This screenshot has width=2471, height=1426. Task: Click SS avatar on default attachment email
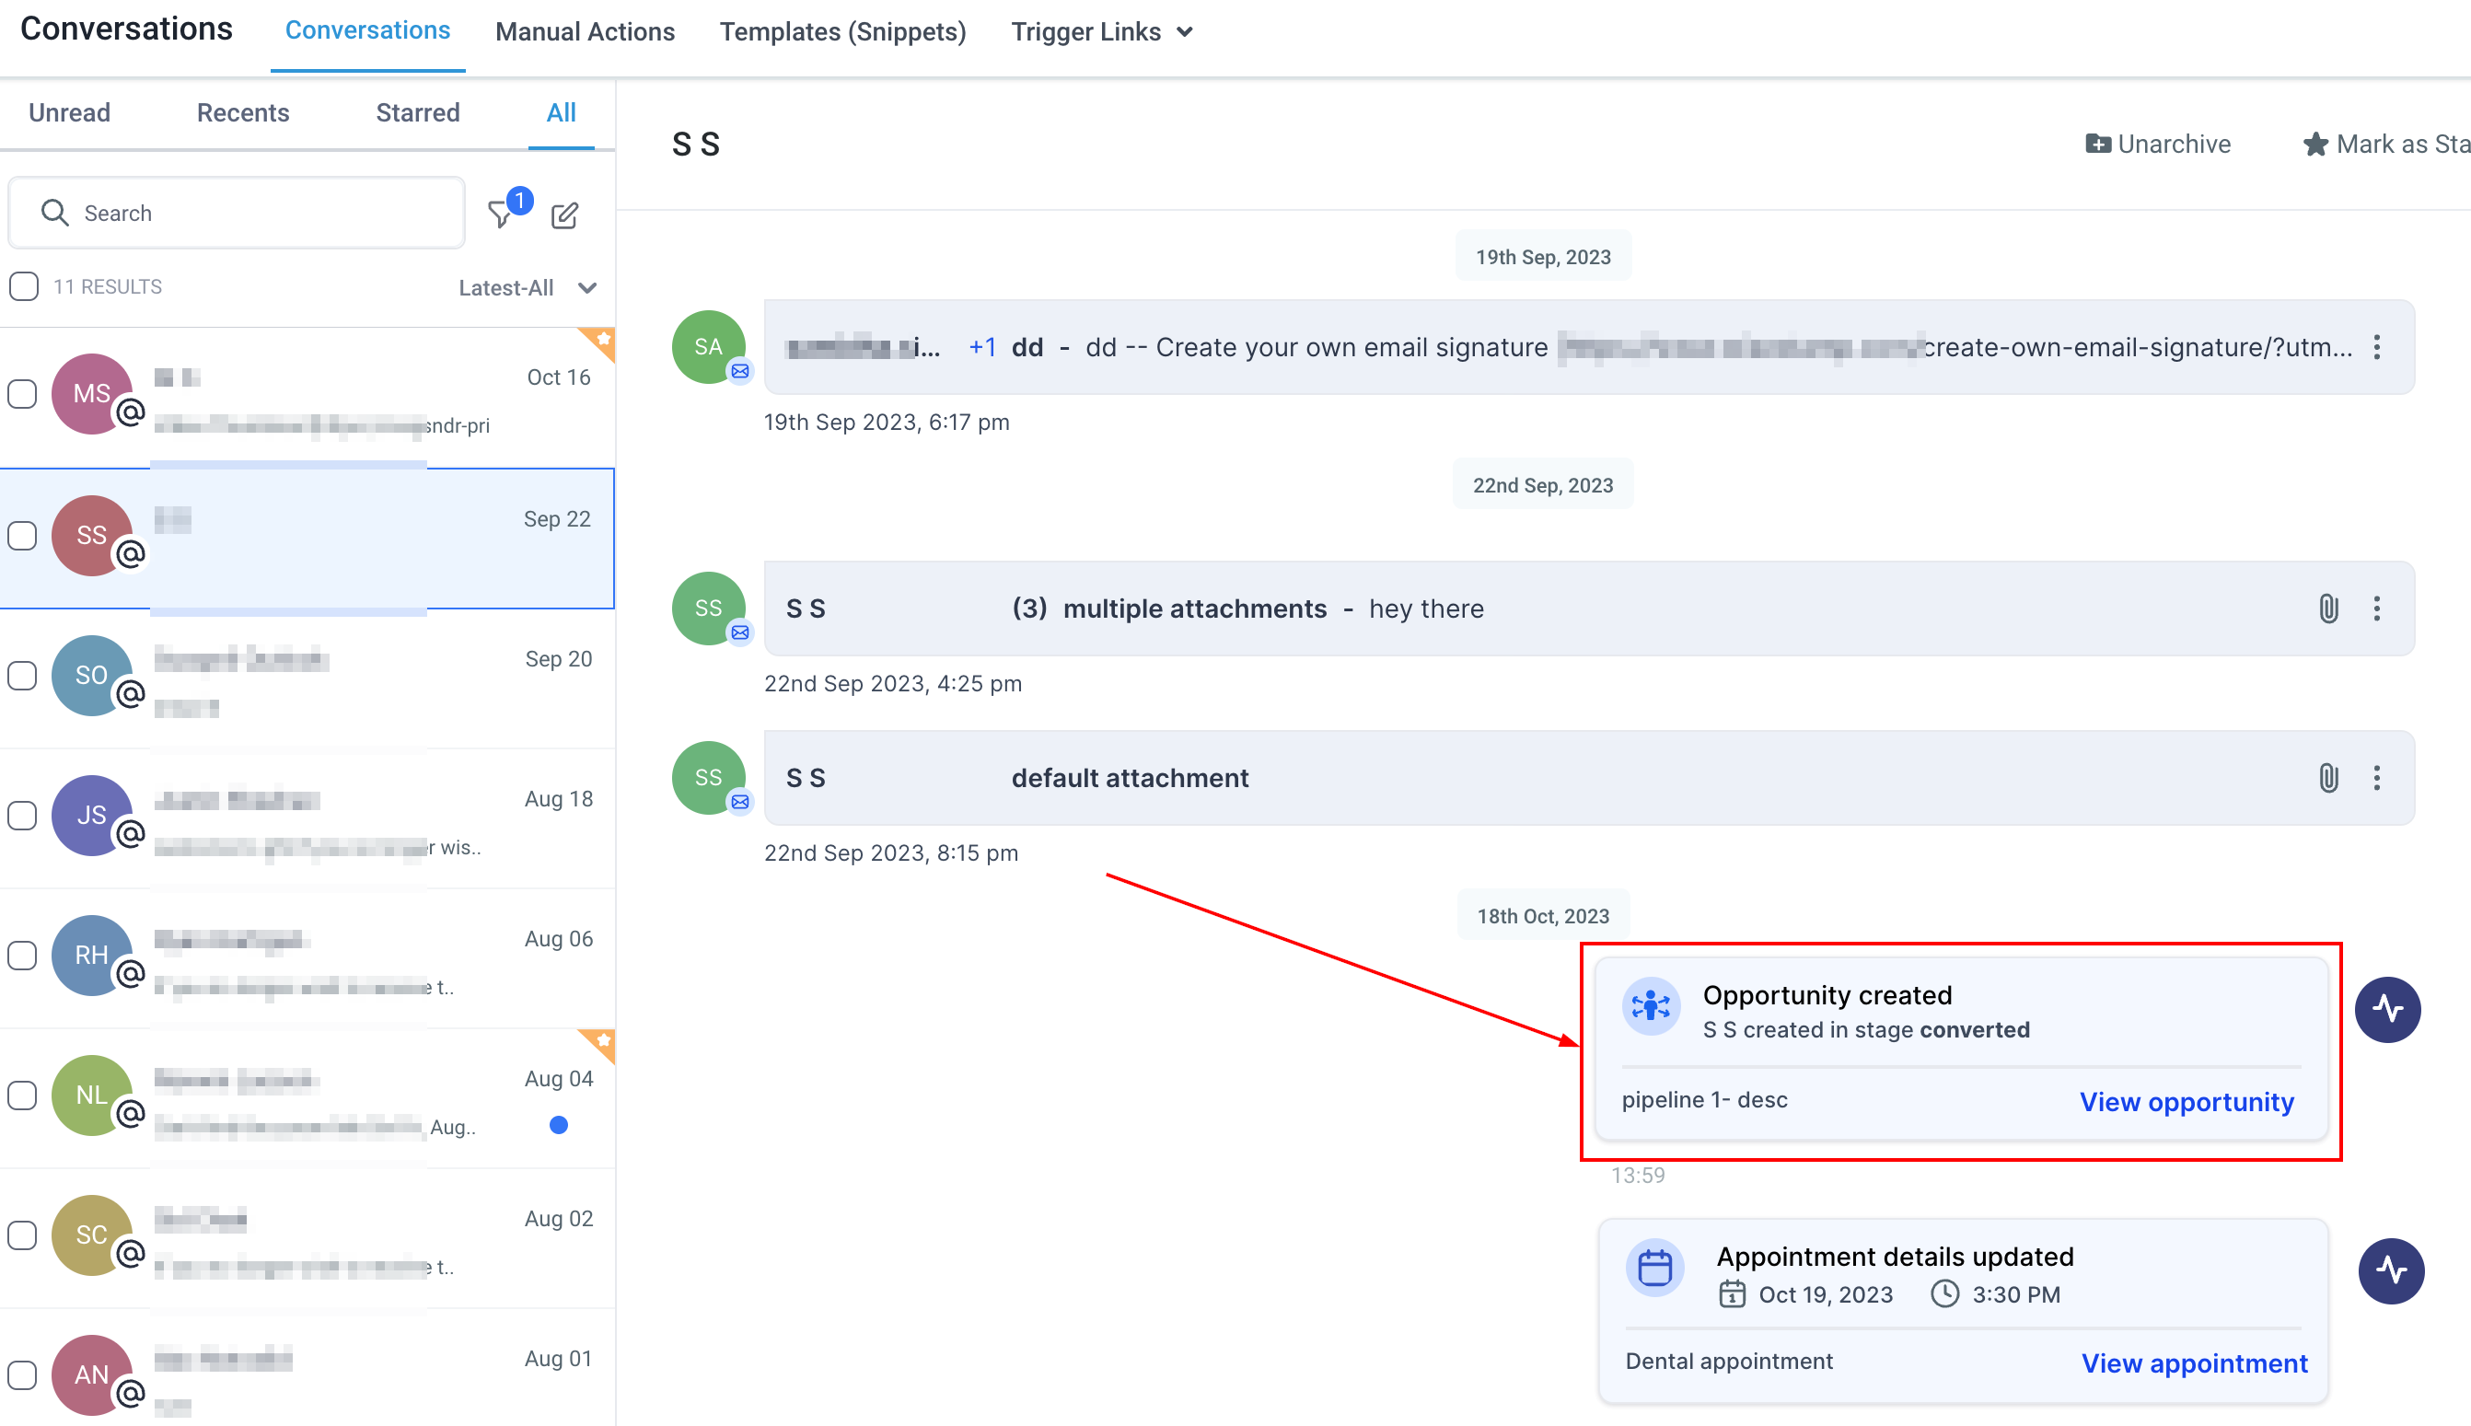[x=708, y=778]
